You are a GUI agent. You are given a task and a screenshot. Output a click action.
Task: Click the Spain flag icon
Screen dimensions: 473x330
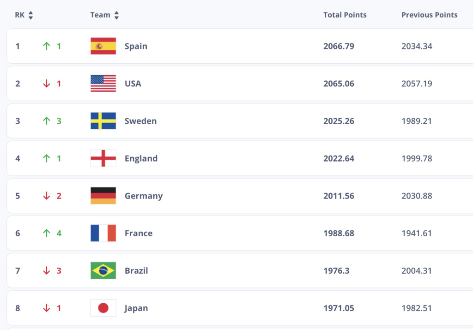pos(103,46)
